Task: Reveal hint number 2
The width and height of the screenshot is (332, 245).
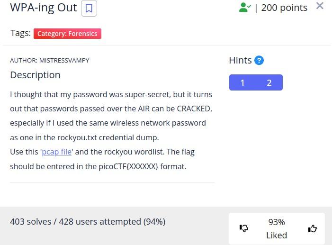Action: coord(269,82)
